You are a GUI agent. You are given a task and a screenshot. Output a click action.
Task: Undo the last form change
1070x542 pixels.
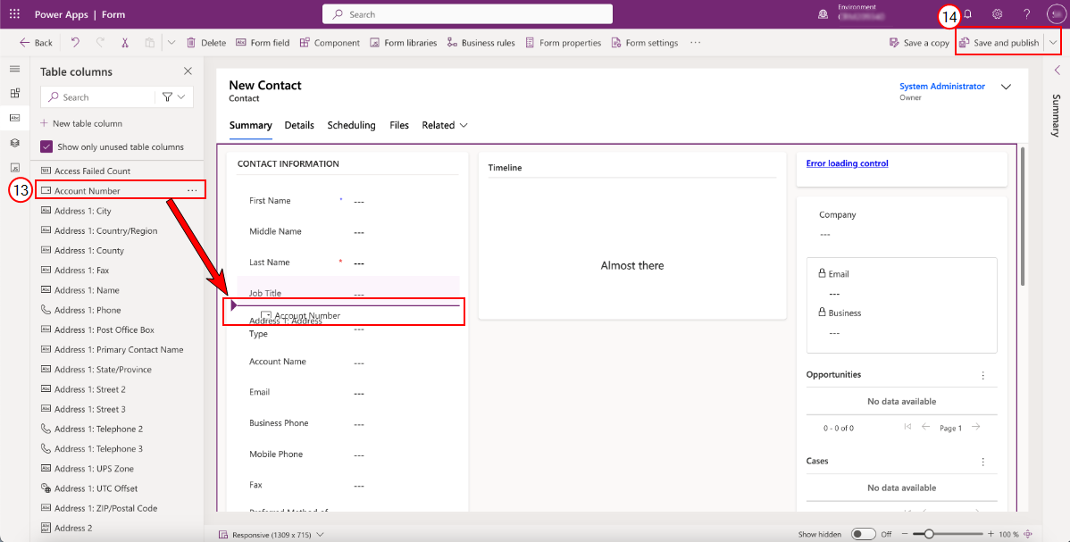pyautogui.click(x=75, y=42)
